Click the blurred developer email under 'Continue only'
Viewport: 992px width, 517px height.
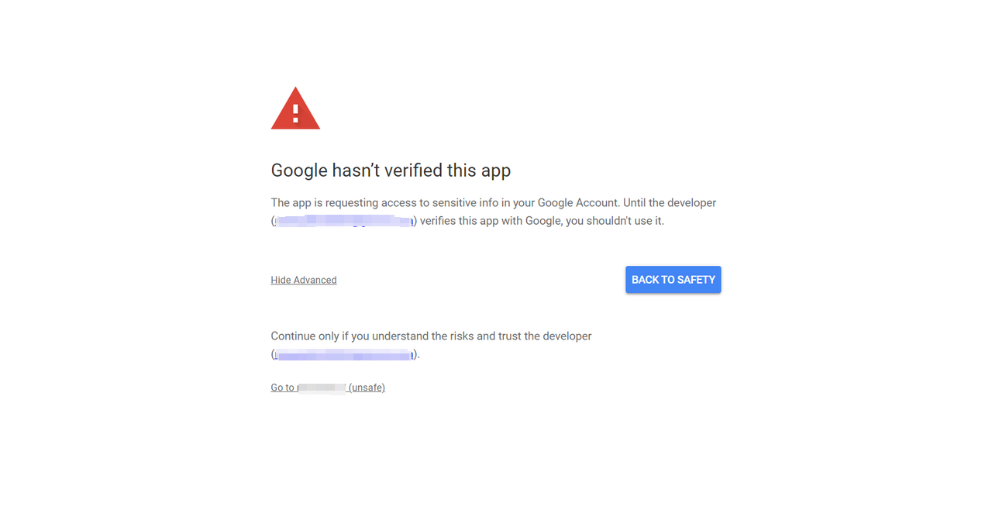[x=345, y=355]
